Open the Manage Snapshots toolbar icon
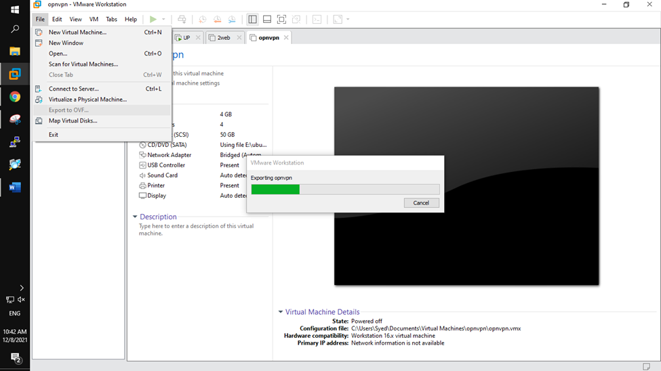Image resolution: width=661 pixels, height=371 pixels. pyautogui.click(x=233, y=20)
